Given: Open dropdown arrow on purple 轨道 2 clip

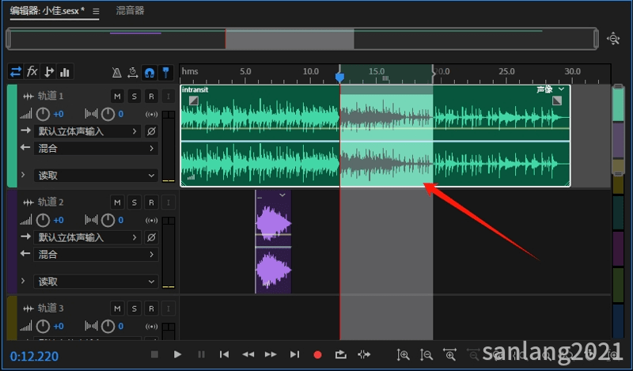Looking at the screenshot, I should (282, 195).
